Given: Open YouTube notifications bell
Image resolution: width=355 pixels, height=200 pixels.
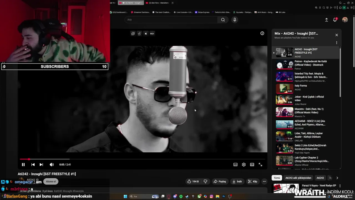Looking at the screenshot, I should [335, 20].
